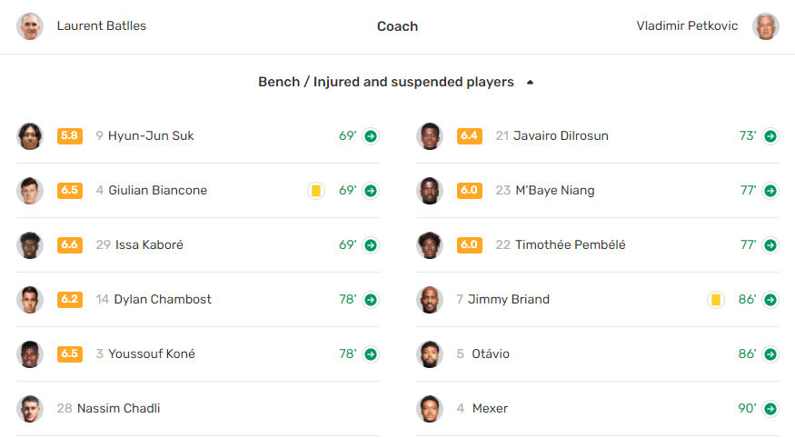This screenshot has width=795, height=438.
Task: Click Otávio's substitution arrow icon
Action: (x=770, y=353)
